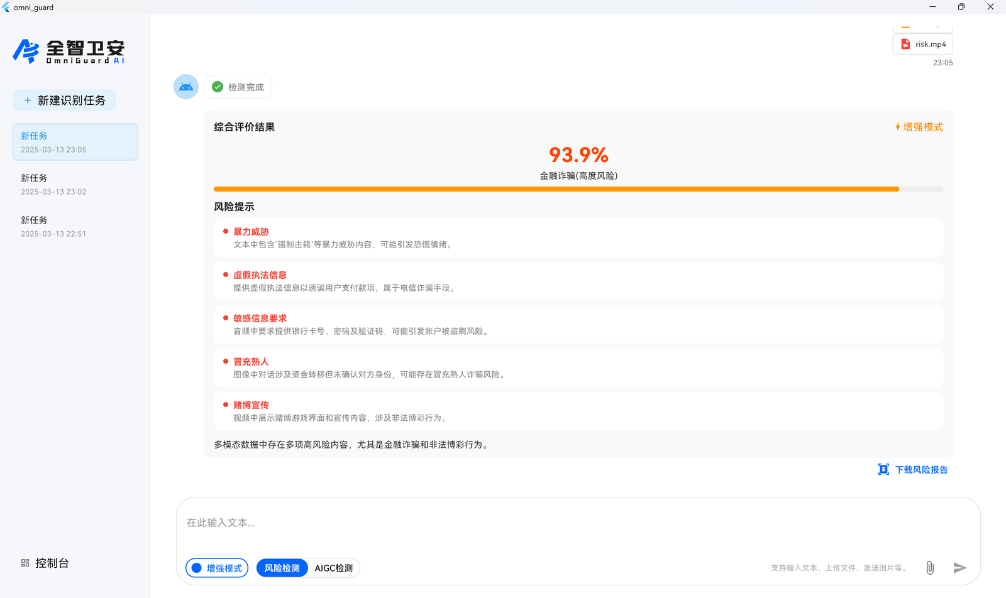Viewport: 1006px width, 598px height.
Task: Create a new recognition task
Action: 65,101
